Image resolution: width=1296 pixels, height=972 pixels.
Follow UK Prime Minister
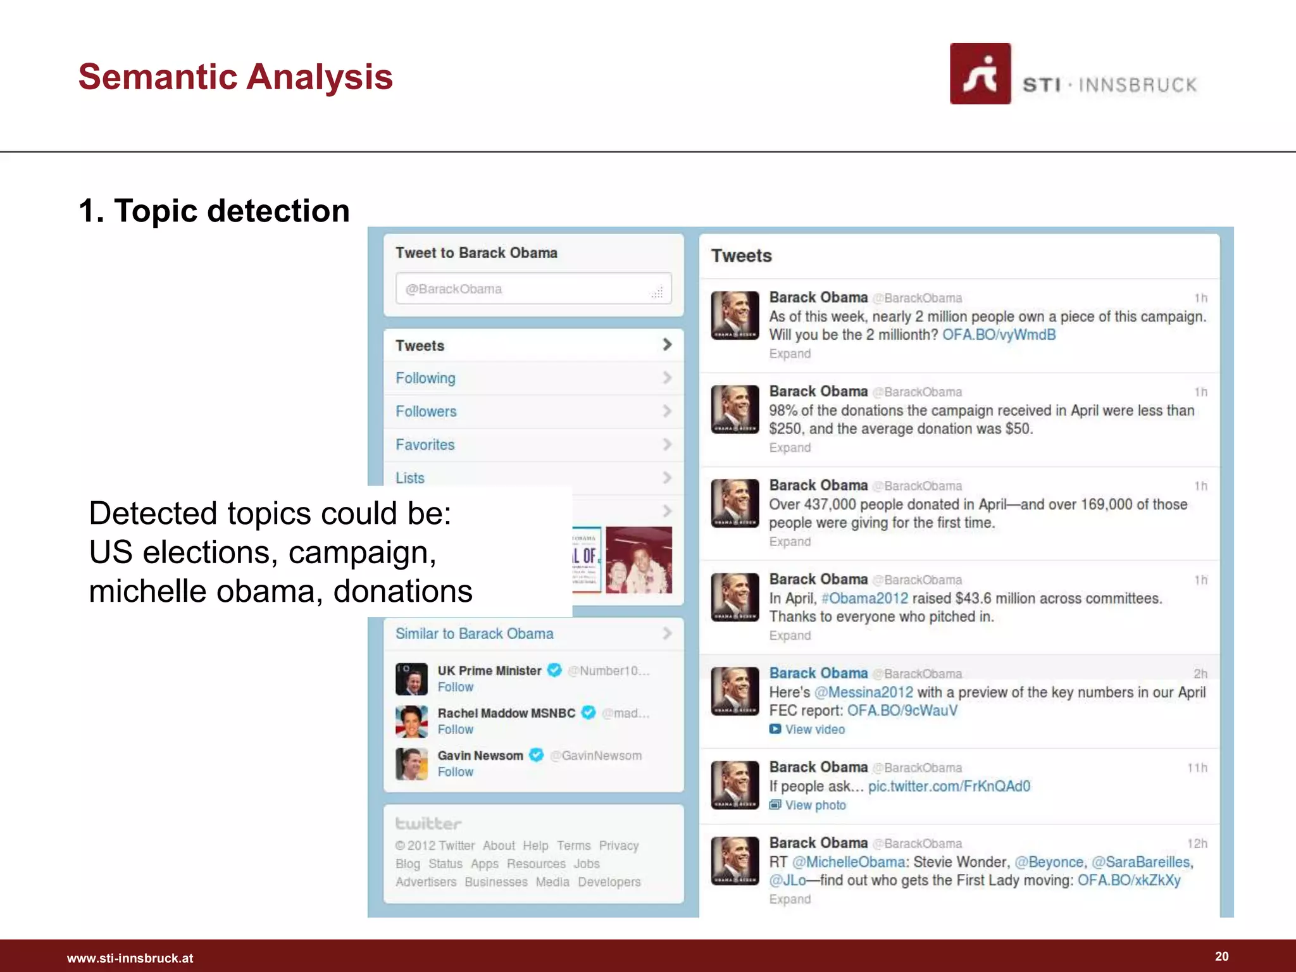pos(456,687)
